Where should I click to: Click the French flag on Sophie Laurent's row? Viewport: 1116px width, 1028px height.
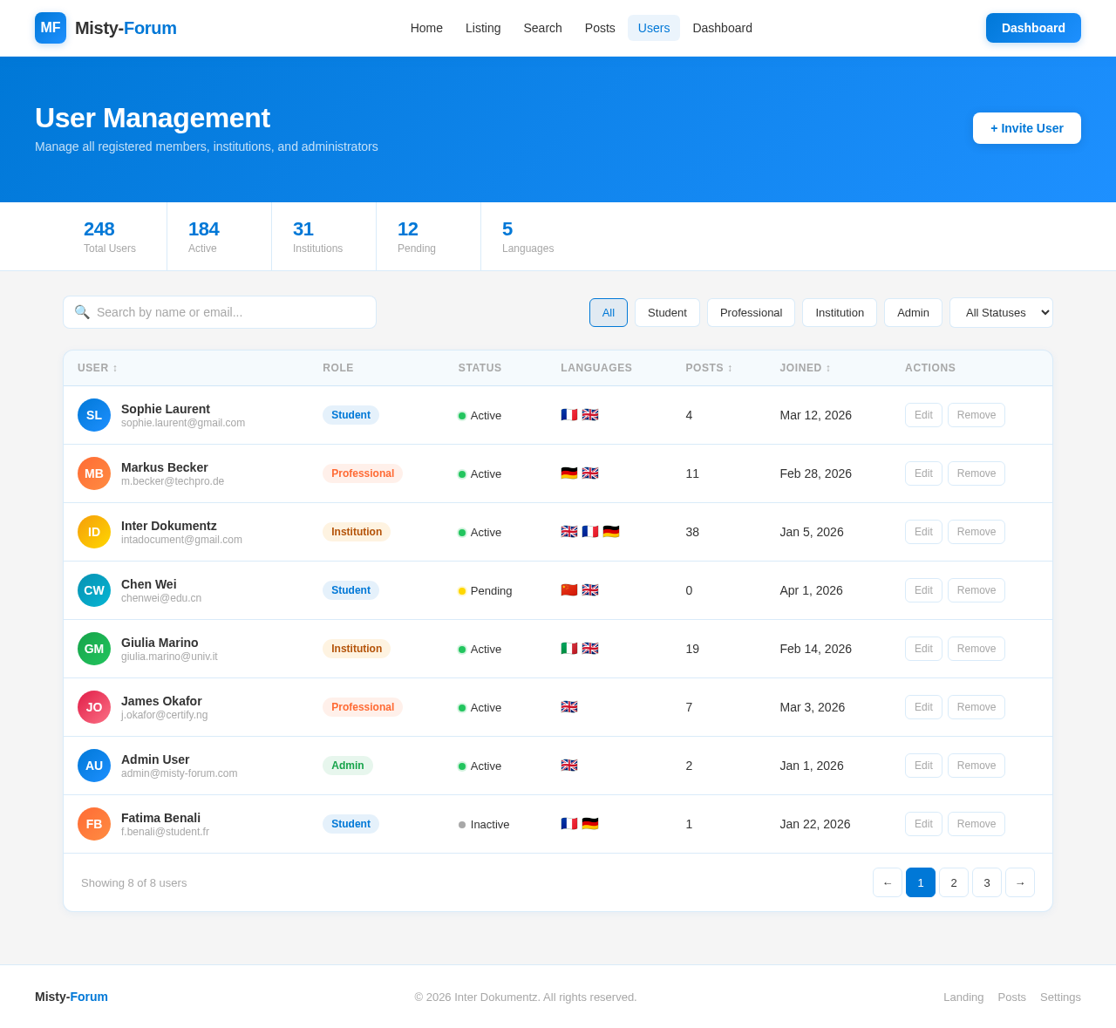click(x=568, y=415)
